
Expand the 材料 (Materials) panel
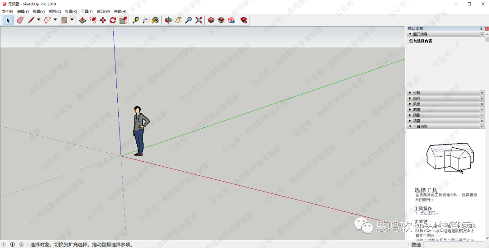(x=417, y=93)
